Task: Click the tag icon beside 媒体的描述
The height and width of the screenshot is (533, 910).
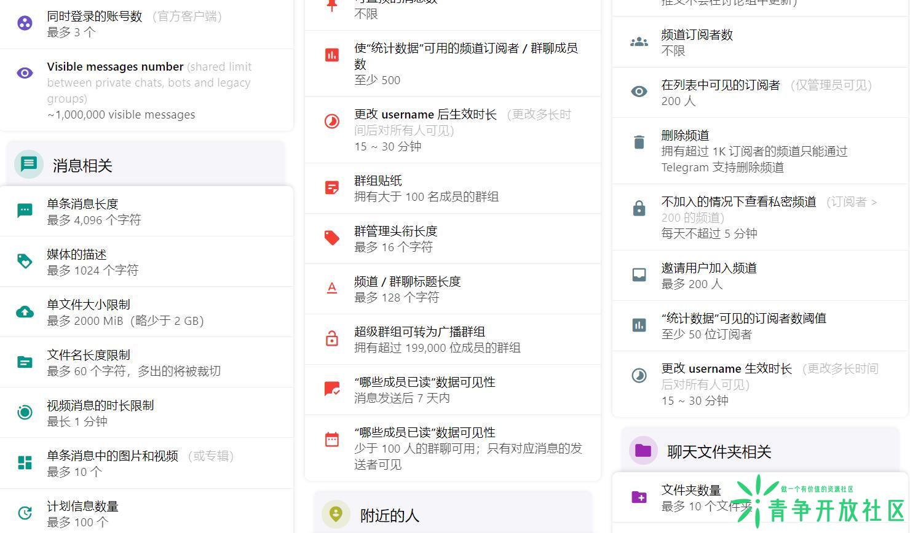Action: coord(25,261)
